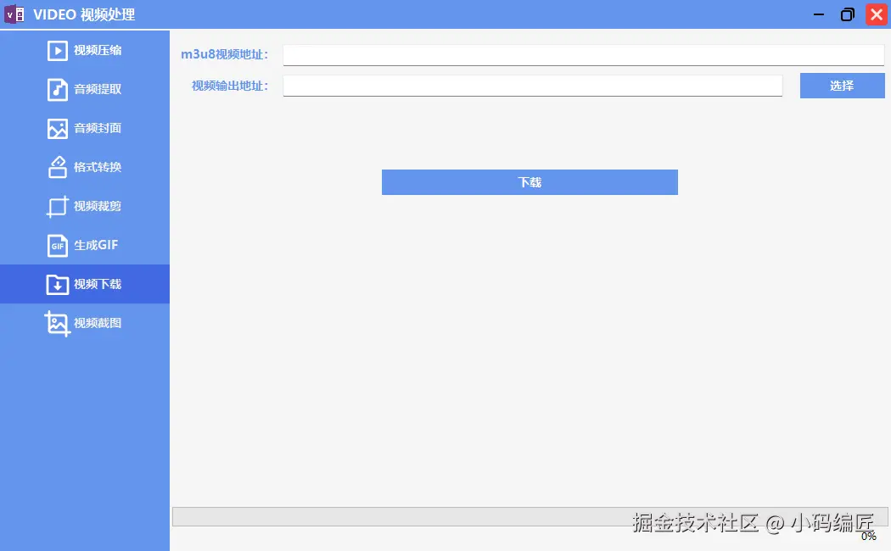Click the 音频封面 picture icon
Image resolution: width=891 pixels, height=551 pixels.
pos(58,129)
